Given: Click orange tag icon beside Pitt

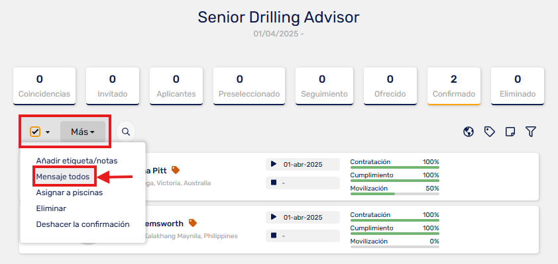Looking at the screenshot, I should tap(176, 170).
